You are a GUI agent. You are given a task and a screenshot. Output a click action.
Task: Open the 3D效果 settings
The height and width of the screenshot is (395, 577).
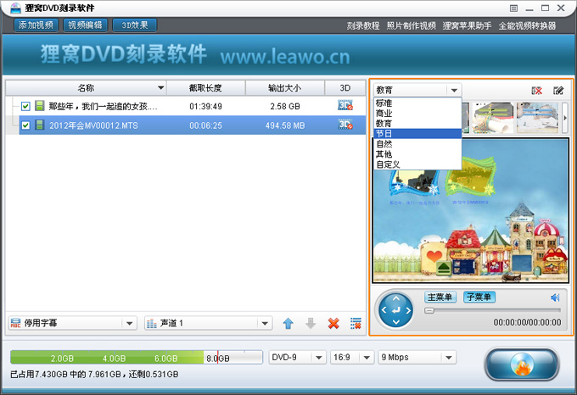coord(135,25)
